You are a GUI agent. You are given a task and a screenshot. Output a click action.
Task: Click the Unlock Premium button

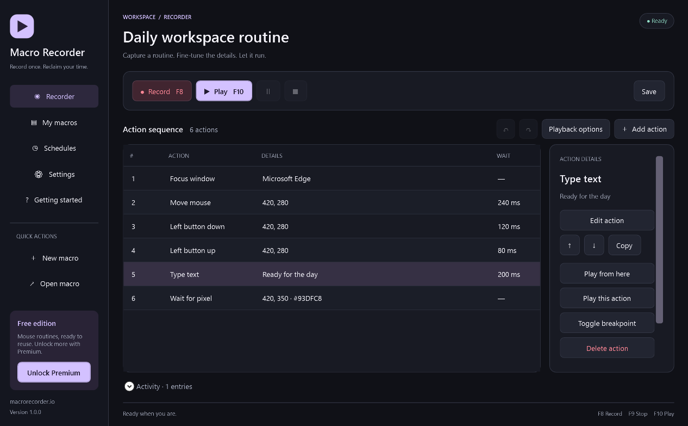tap(54, 373)
